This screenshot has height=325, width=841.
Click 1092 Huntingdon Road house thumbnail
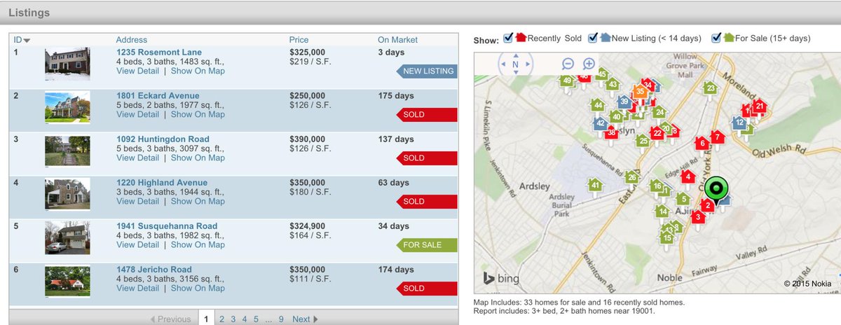point(68,151)
